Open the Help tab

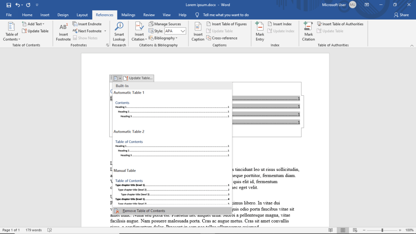coord(182,15)
